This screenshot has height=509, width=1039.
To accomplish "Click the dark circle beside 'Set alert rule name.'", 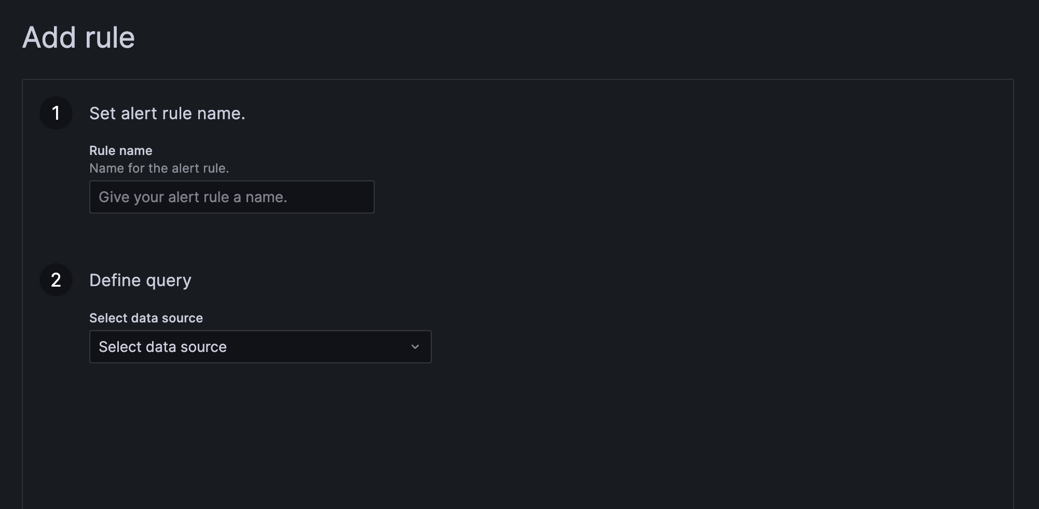I will coord(56,113).
